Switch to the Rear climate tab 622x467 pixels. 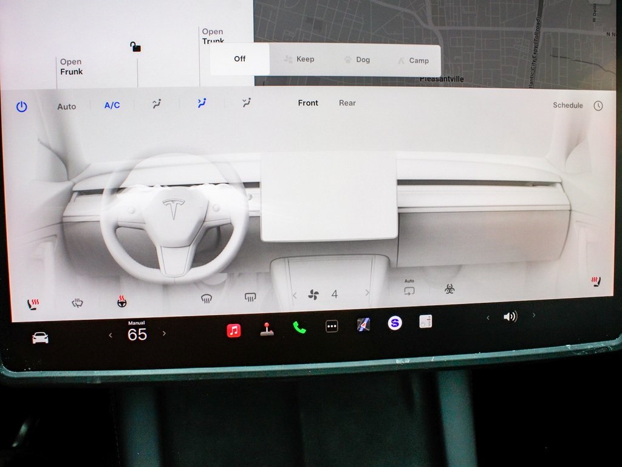coord(347,103)
